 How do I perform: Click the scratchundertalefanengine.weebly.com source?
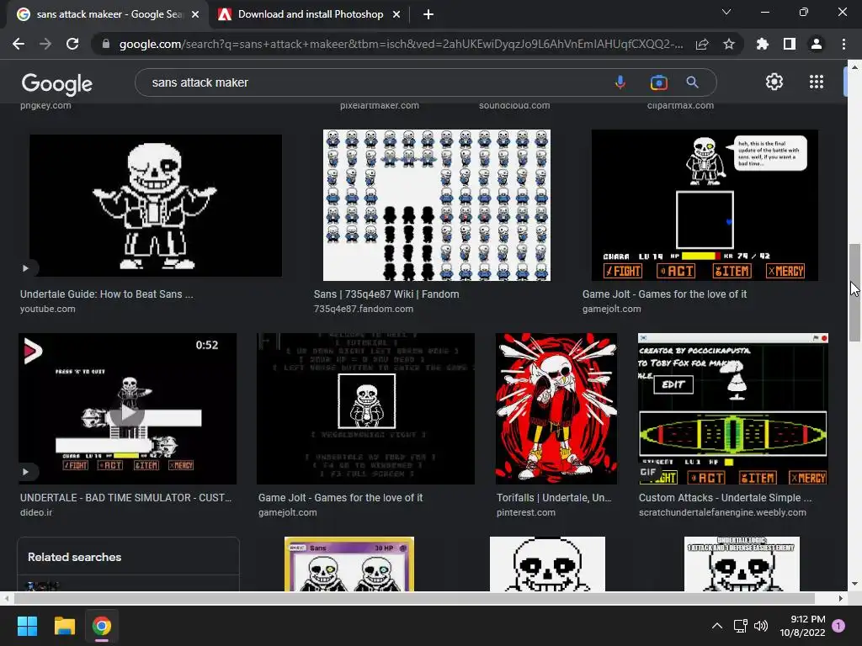722,512
